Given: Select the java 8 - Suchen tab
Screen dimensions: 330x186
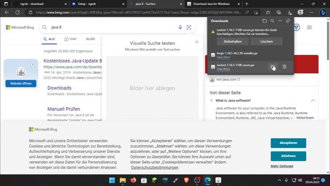Looking at the screenshot, I should coord(155,4).
